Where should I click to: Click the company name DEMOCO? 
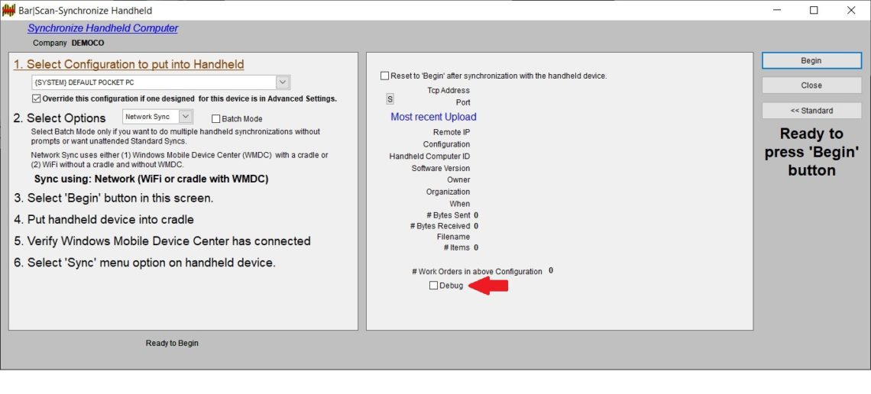pyautogui.click(x=88, y=44)
